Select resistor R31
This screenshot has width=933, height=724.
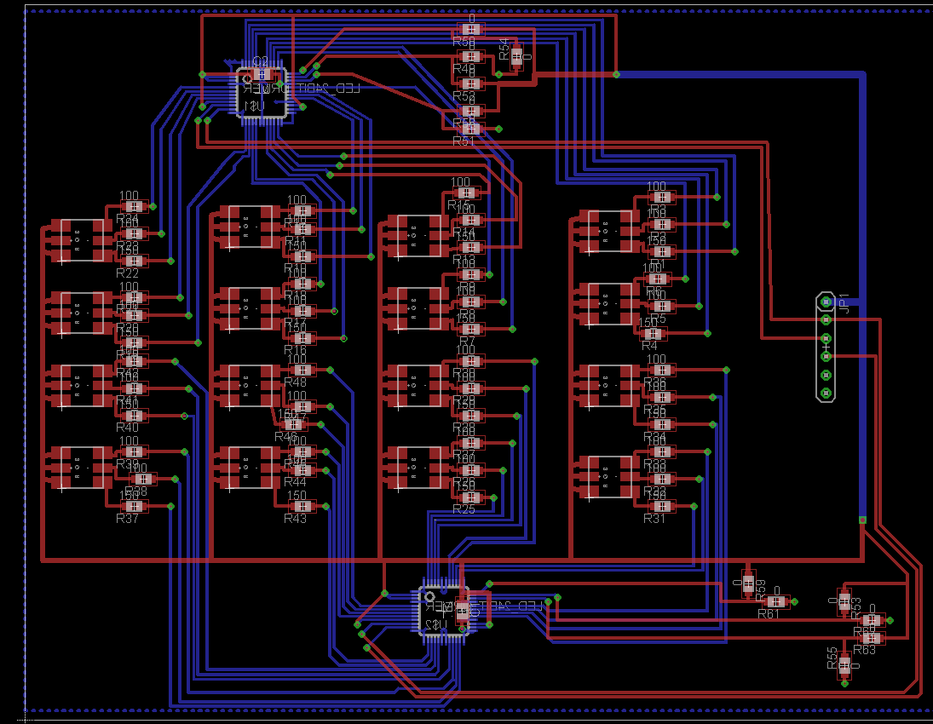(x=659, y=506)
